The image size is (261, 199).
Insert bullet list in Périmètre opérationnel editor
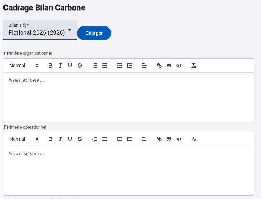[x=105, y=139]
